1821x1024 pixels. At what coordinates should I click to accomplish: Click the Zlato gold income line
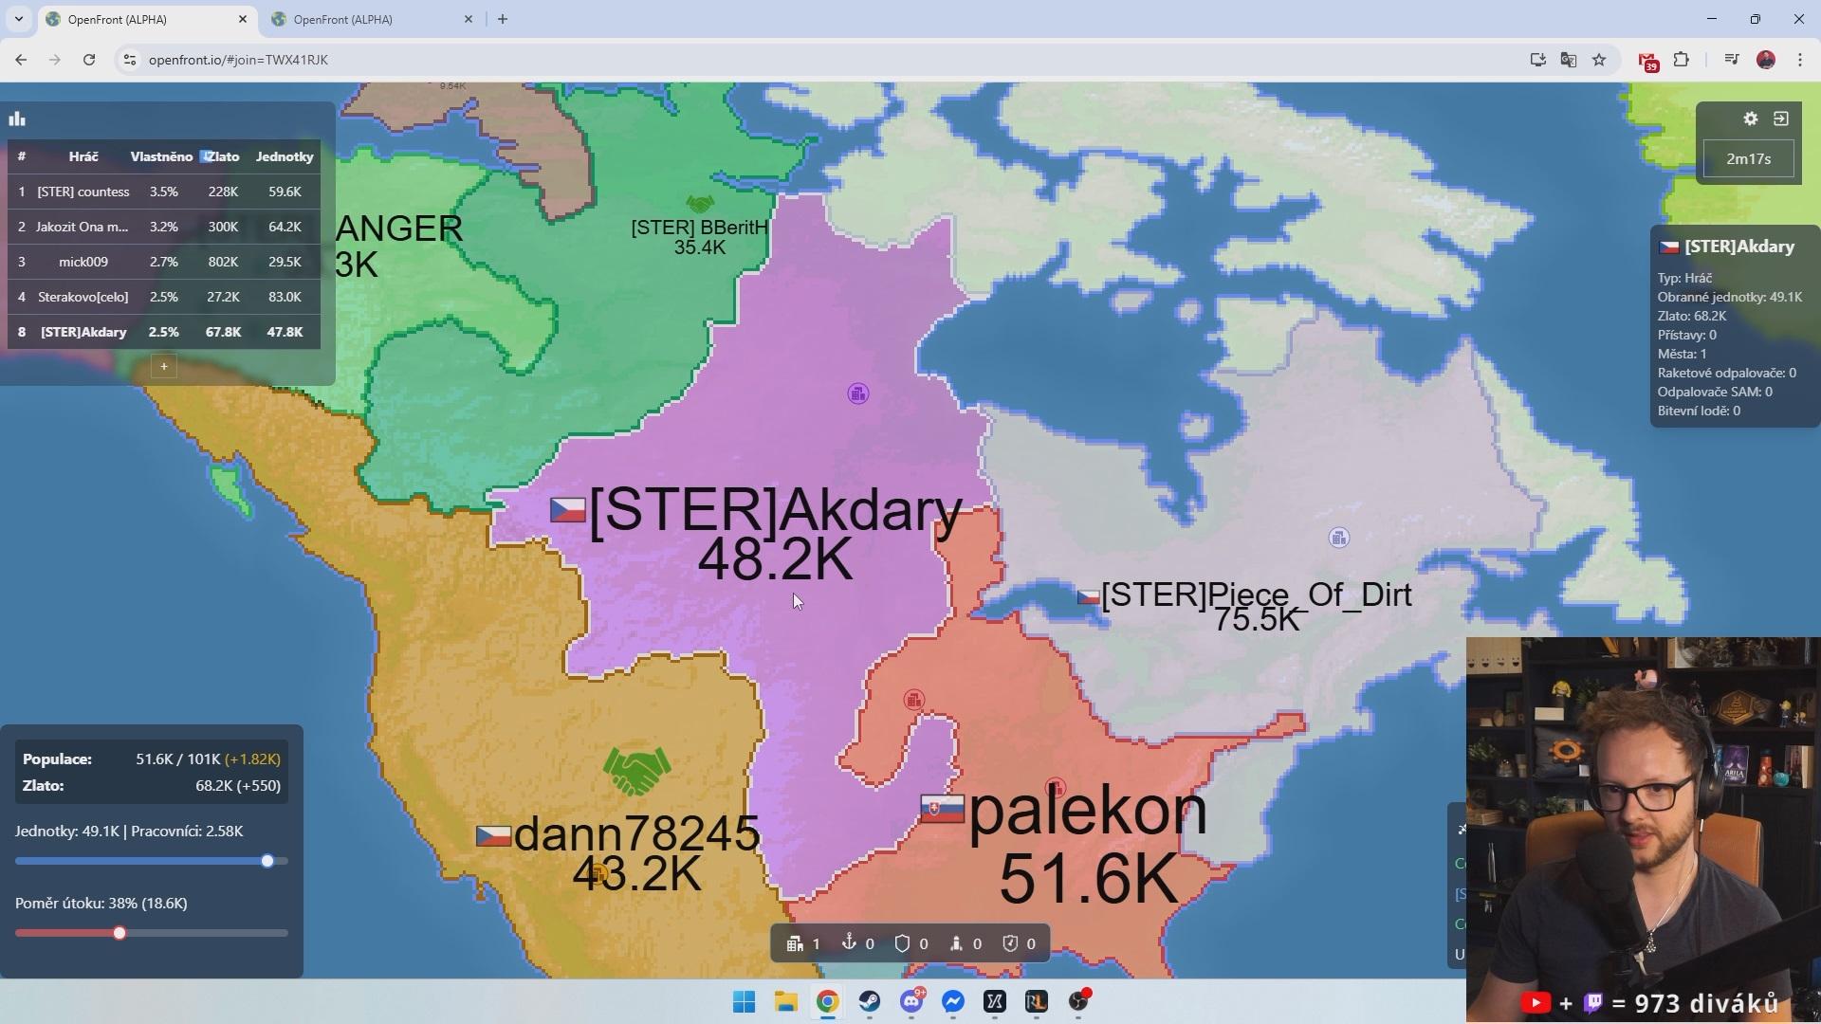[x=152, y=785]
